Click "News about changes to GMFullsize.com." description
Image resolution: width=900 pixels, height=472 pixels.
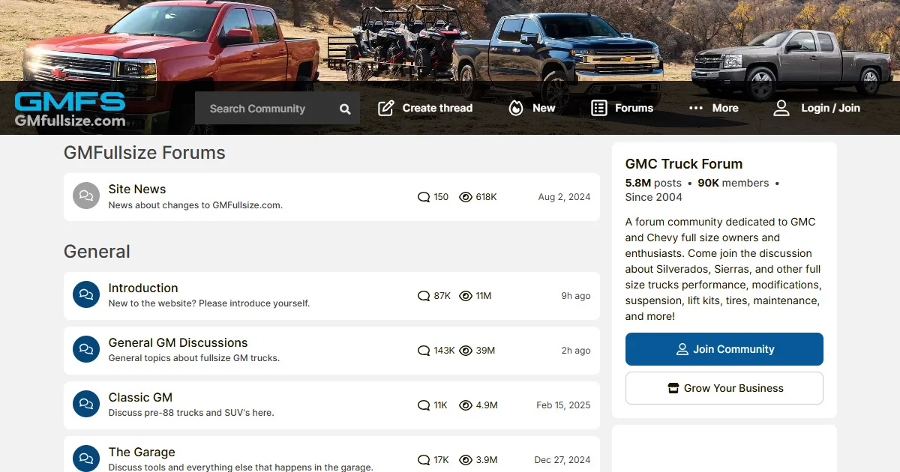[x=196, y=205]
